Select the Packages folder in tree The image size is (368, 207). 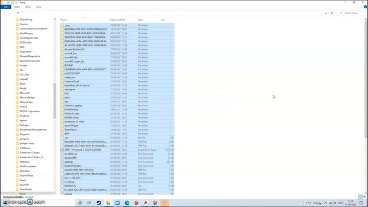pos(24,125)
